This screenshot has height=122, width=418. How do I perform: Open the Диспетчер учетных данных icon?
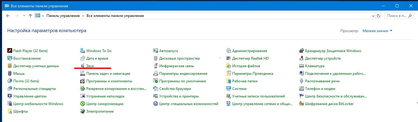(10, 66)
